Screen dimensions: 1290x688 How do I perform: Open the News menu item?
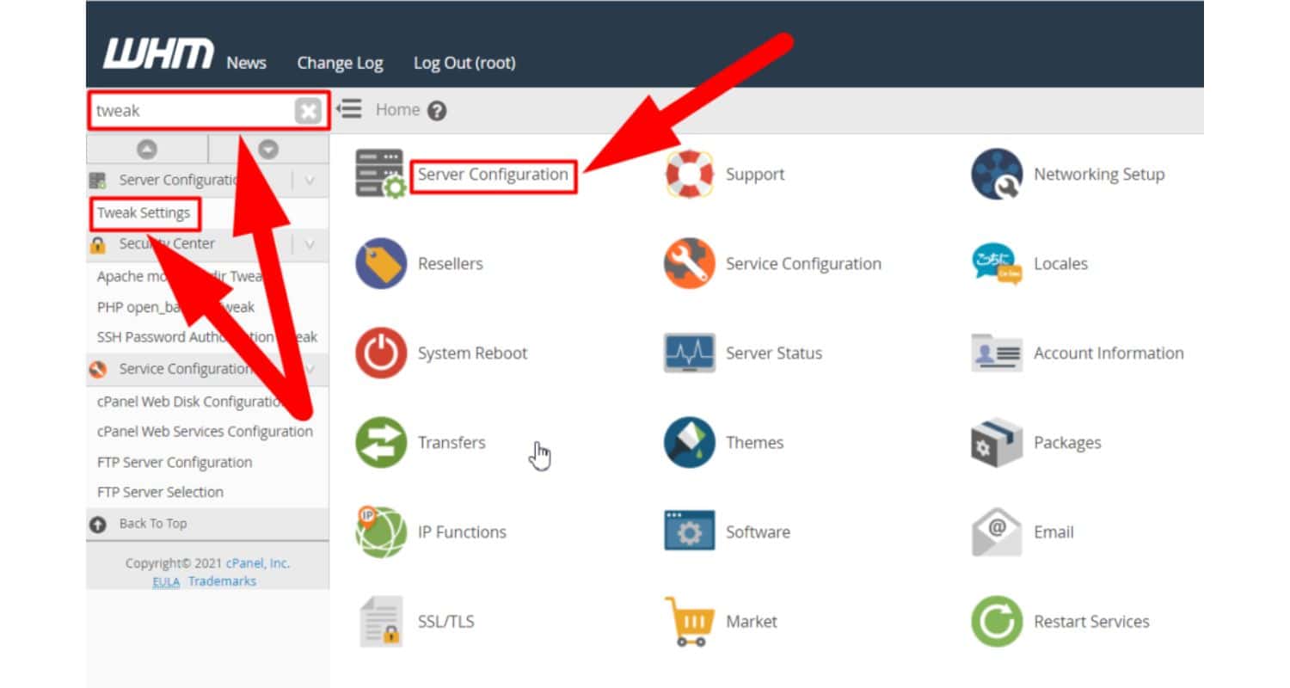247,63
